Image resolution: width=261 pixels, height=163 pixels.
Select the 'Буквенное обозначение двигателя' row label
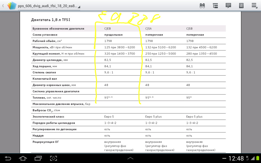pyautogui.click(x=58, y=29)
